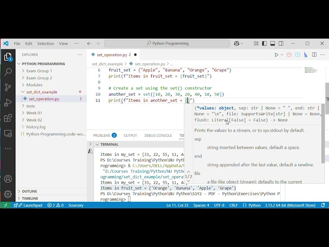Click the Python Programming command search box
Viewport: 329px width, 247px height.
pyautogui.click(x=167, y=43)
